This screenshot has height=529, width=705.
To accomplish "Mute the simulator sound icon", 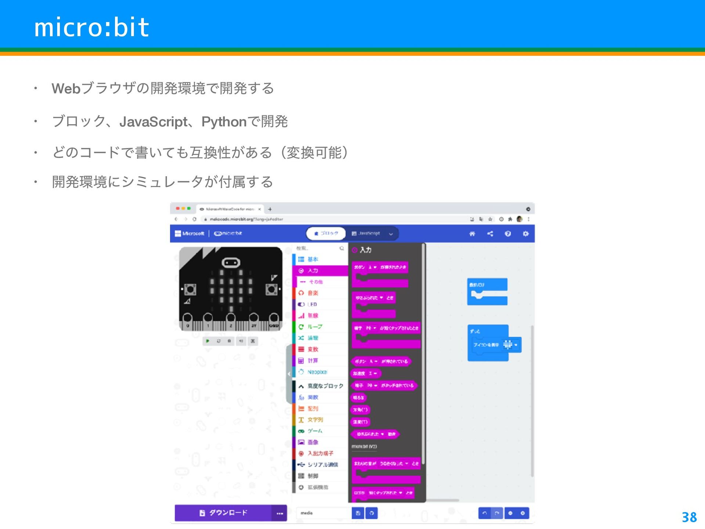I will point(241,341).
